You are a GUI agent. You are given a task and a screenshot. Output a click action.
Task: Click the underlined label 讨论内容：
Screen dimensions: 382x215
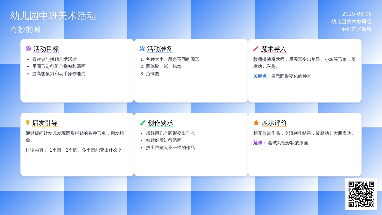click(37, 150)
